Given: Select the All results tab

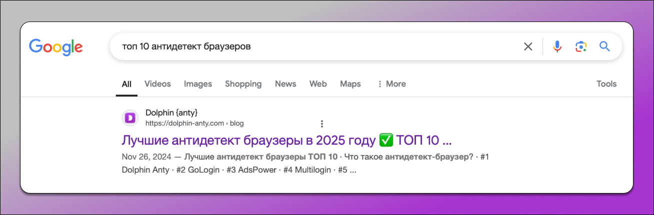Looking at the screenshot, I should click(x=126, y=84).
